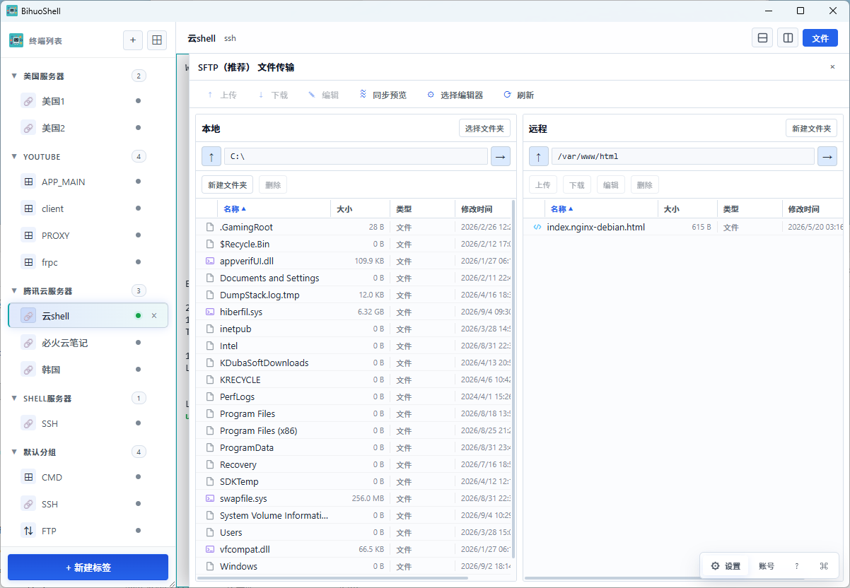Click the file icon of appverifUI.dll
The width and height of the screenshot is (850, 588).
click(x=209, y=261)
